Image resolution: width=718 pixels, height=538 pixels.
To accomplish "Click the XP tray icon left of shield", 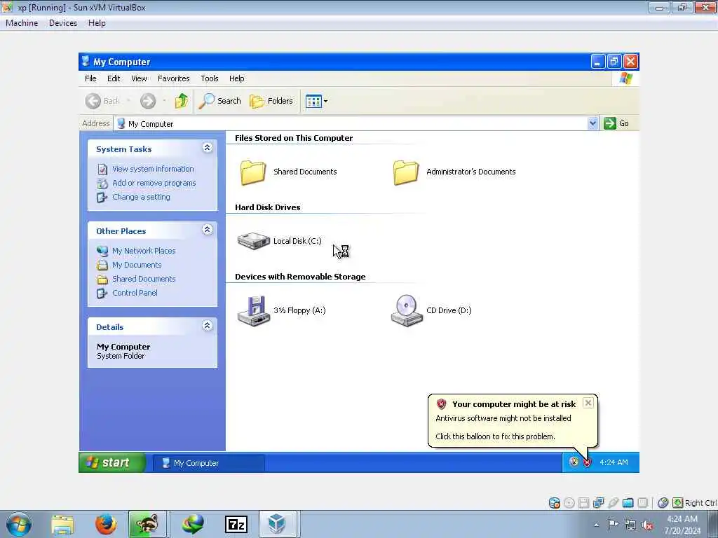I will [574, 462].
